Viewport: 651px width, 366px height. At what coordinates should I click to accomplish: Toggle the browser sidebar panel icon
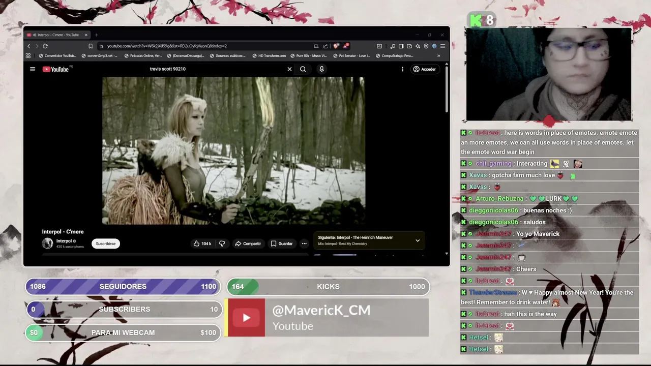click(x=401, y=46)
